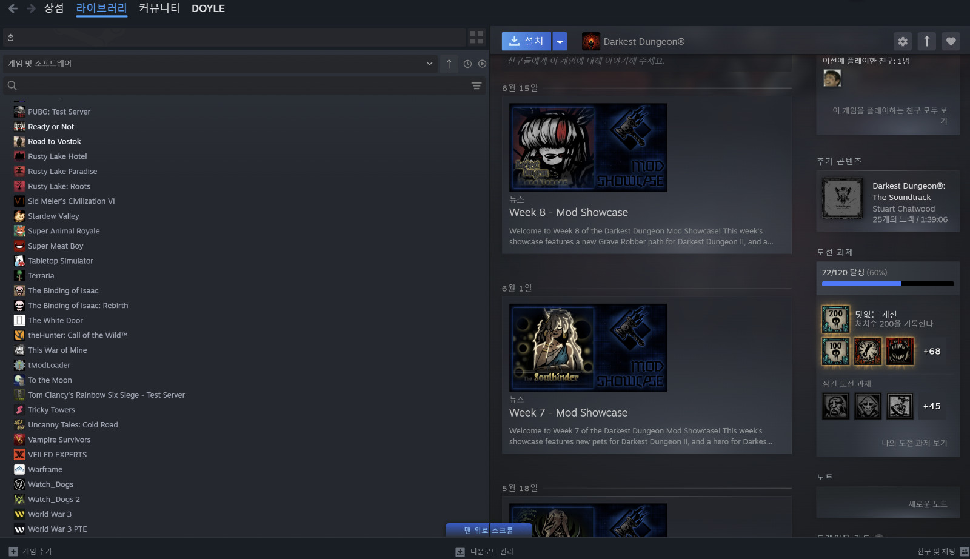Click the 홈 home bar
Viewport: 970px width, 559px height.
(234, 37)
